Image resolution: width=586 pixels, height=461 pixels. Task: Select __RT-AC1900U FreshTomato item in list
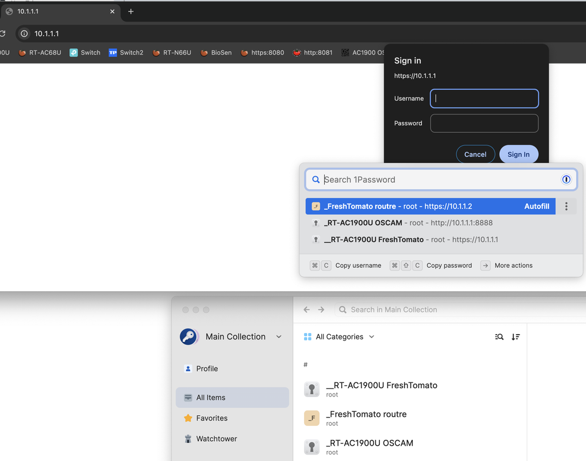pos(411,389)
